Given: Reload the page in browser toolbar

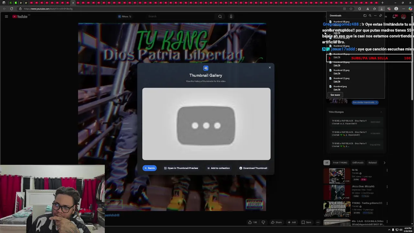Looking at the screenshot, I should (11, 9).
